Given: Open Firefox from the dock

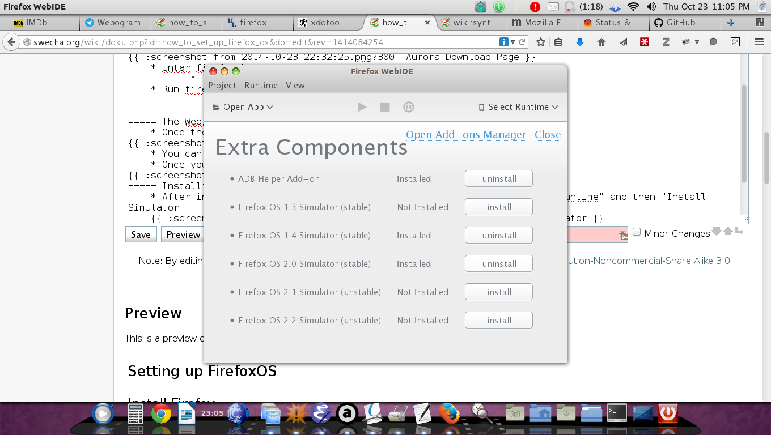Looking at the screenshot, I should (x=449, y=414).
